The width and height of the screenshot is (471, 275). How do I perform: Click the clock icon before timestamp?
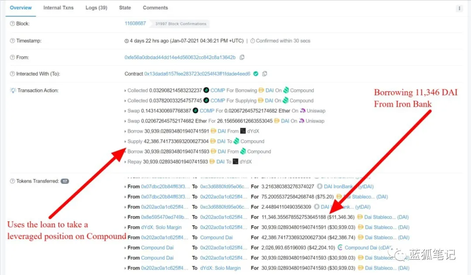(126, 41)
